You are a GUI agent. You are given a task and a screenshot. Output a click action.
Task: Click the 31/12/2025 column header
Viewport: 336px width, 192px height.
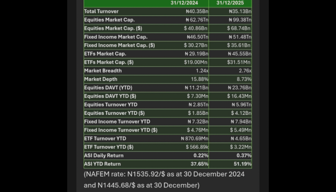[x=233, y=3]
